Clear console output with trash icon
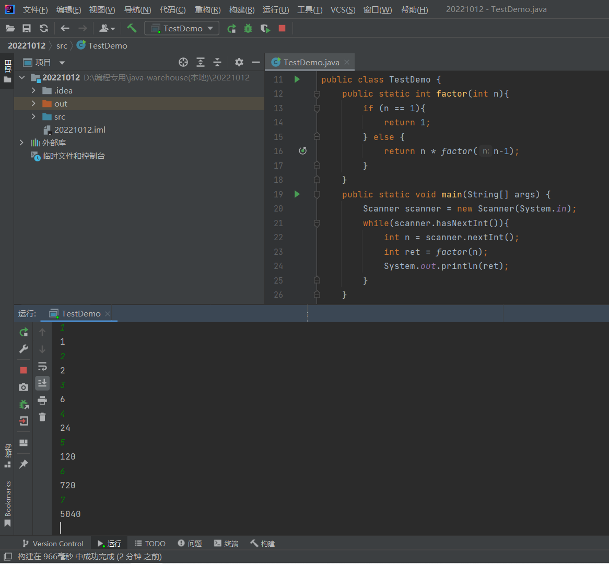This screenshot has width=609, height=564. [x=42, y=417]
